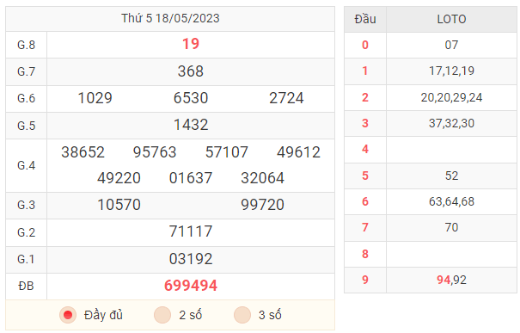This screenshot has height=333, width=520.
Task: Click the special prize number 699494
Action: point(191,286)
